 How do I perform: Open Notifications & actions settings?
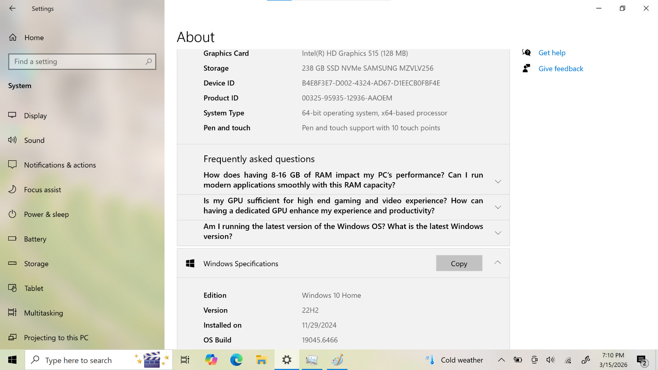pos(82,165)
